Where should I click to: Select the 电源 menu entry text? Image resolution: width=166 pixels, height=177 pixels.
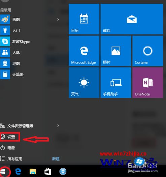point(11,148)
